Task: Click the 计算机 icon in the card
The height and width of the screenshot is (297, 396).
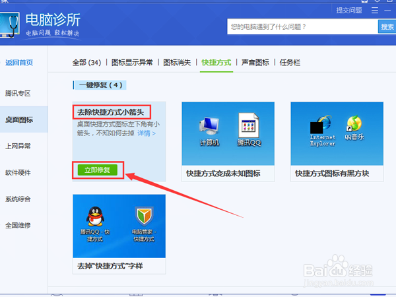Action: (209, 131)
